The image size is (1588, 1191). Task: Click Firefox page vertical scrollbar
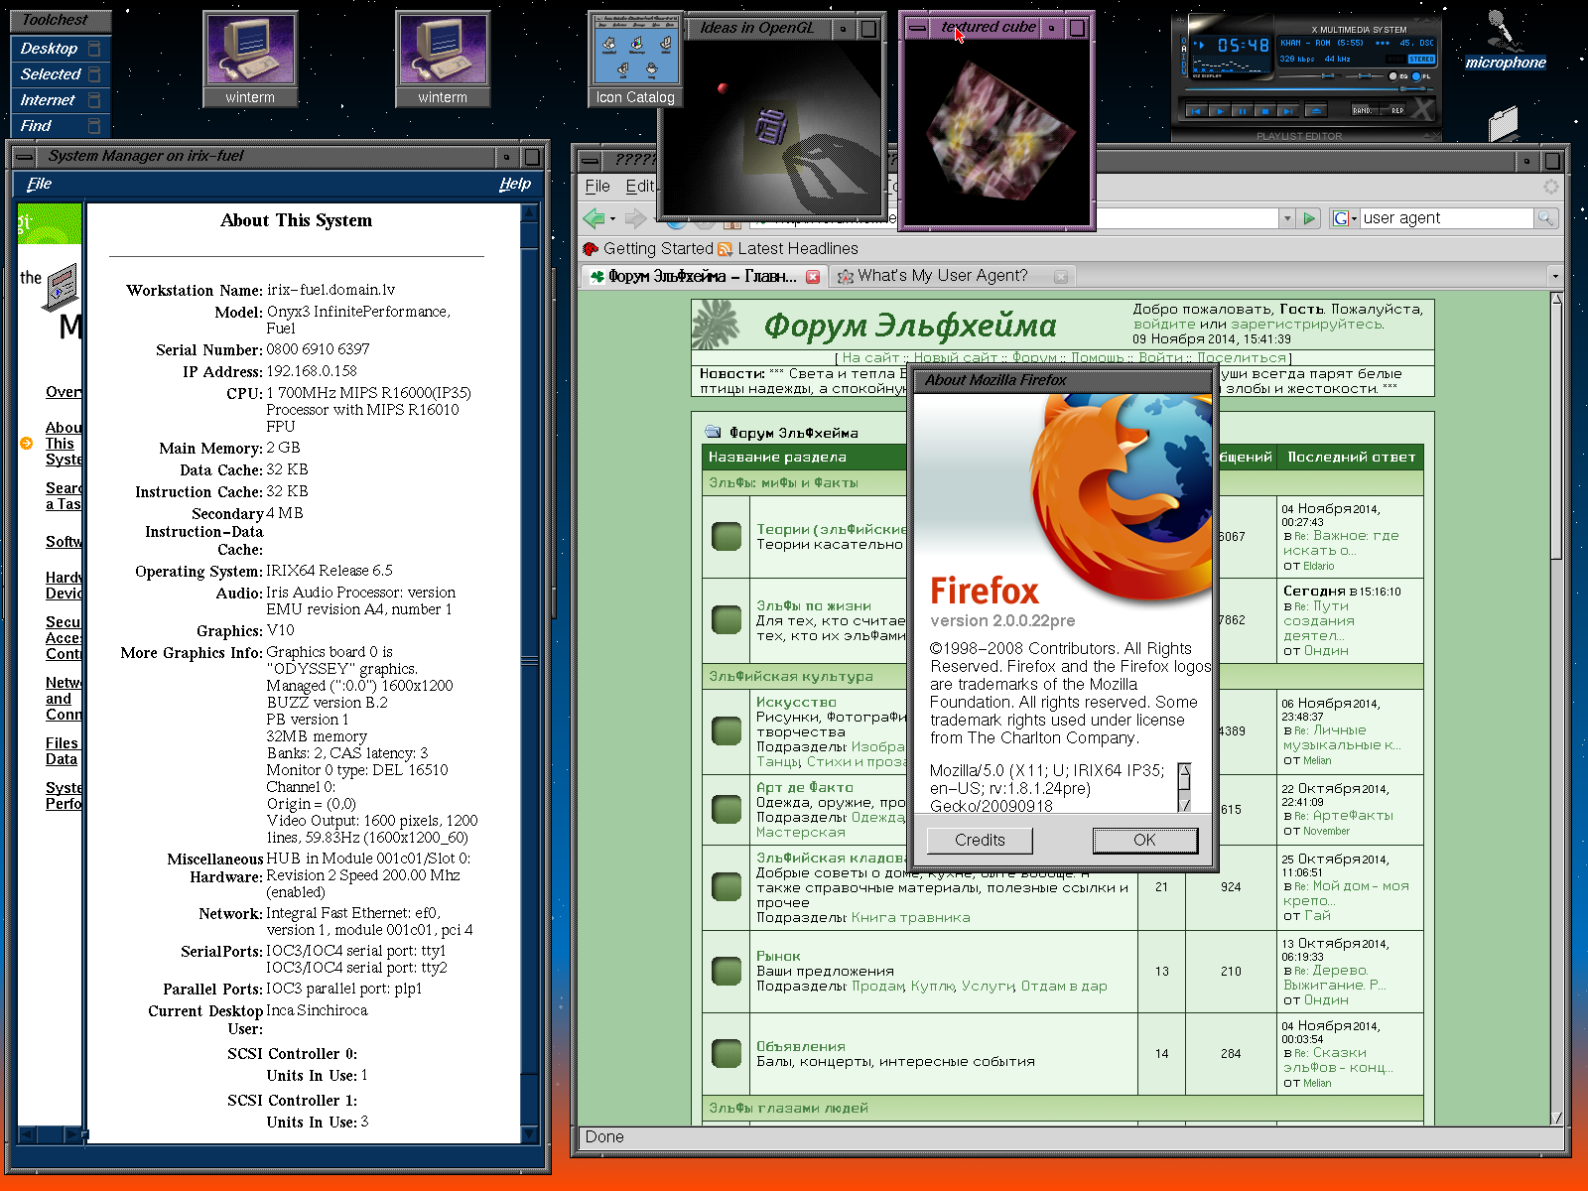click(x=1556, y=709)
